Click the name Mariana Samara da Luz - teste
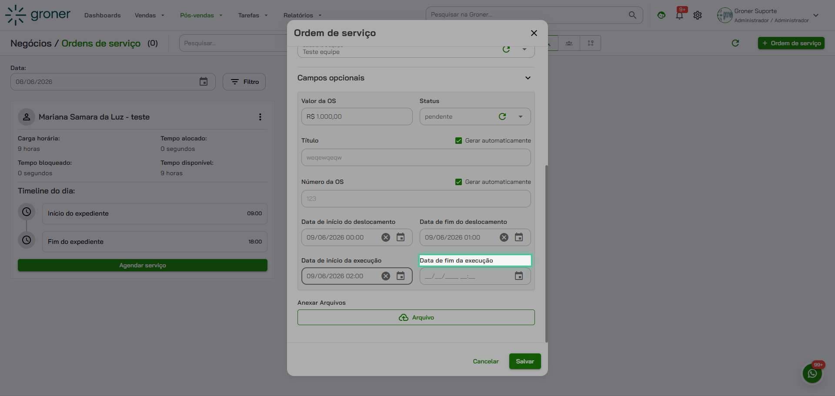The width and height of the screenshot is (835, 396). (x=94, y=117)
